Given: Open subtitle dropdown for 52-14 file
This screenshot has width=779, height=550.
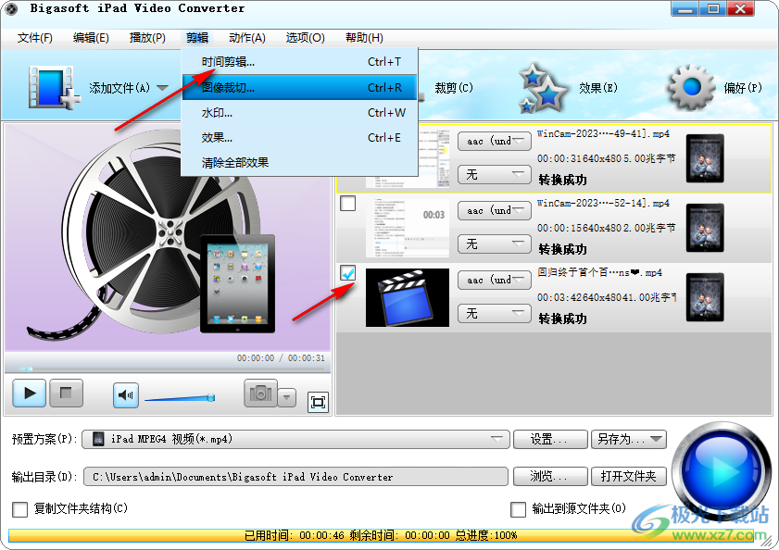Looking at the screenshot, I should point(495,244).
